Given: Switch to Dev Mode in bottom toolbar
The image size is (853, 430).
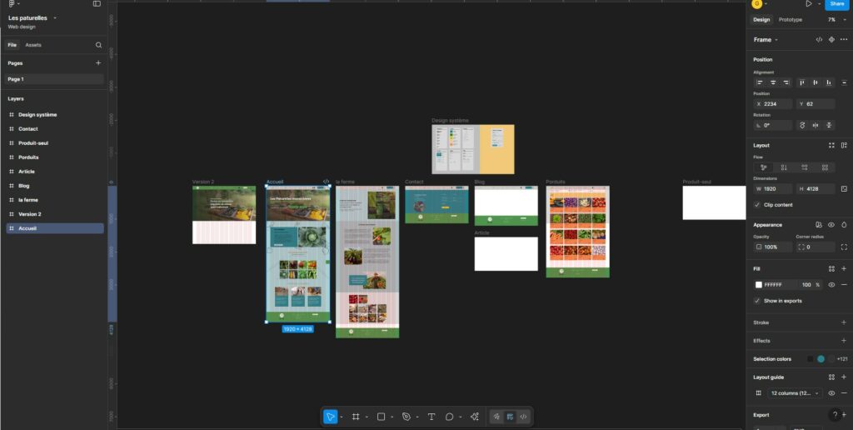Looking at the screenshot, I should coord(523,417).
